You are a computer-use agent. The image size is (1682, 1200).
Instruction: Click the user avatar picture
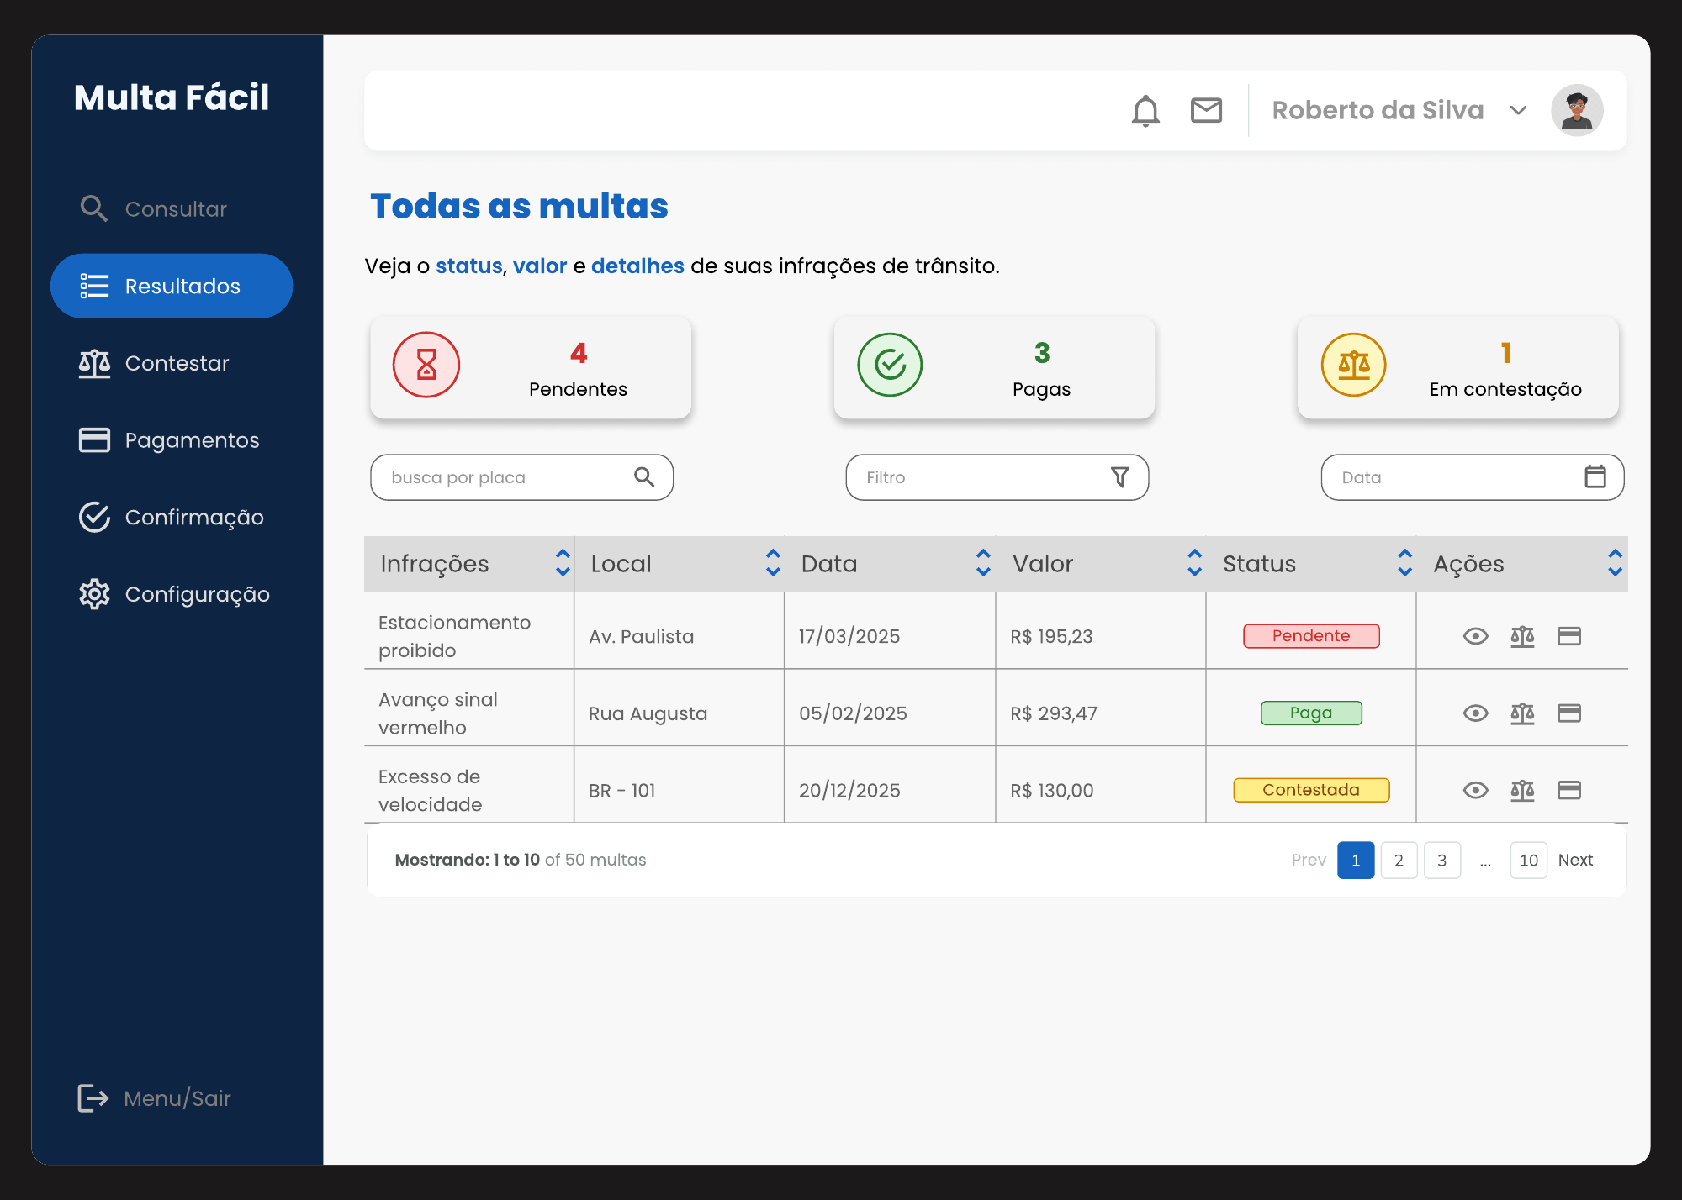pyautogui.click(x=1577, y=110)
